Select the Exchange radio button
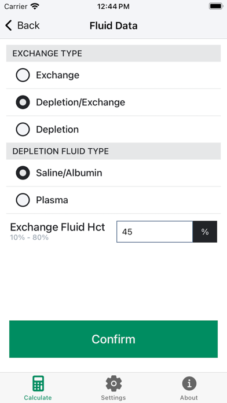The width and height of the screenshot is (227, 403). coord(23,75)
